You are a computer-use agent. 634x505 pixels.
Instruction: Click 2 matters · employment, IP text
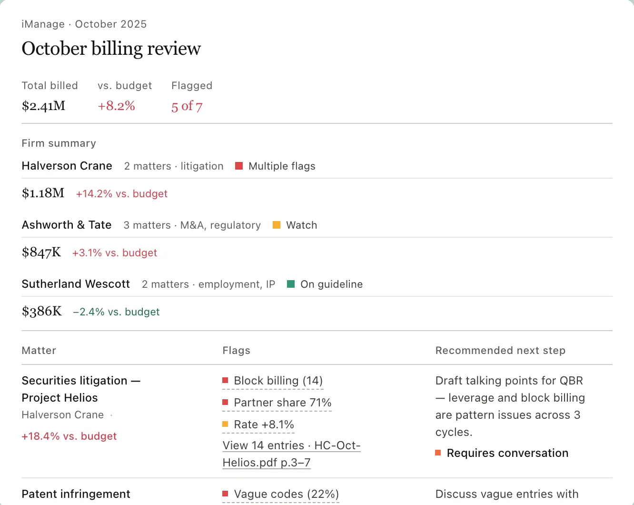pyautogui.click(x=208, y=284)
